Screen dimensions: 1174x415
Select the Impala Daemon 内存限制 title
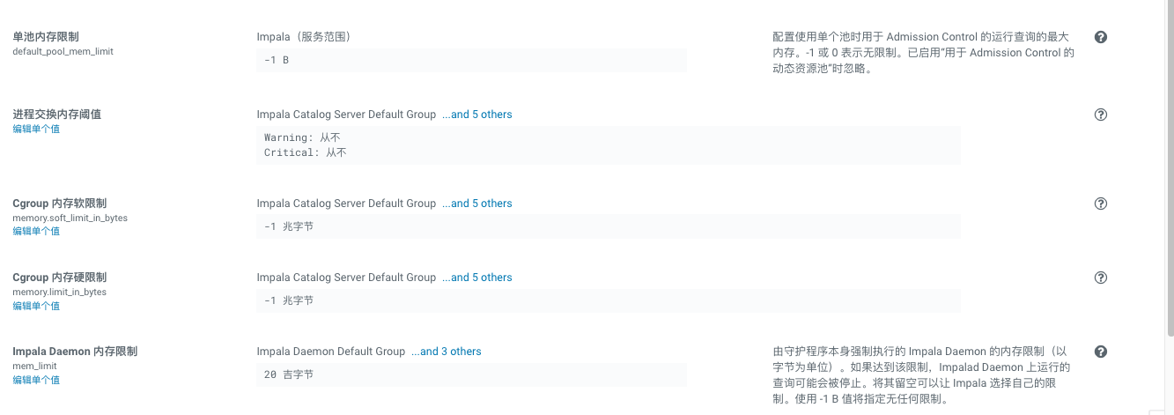tap(75, 352)
